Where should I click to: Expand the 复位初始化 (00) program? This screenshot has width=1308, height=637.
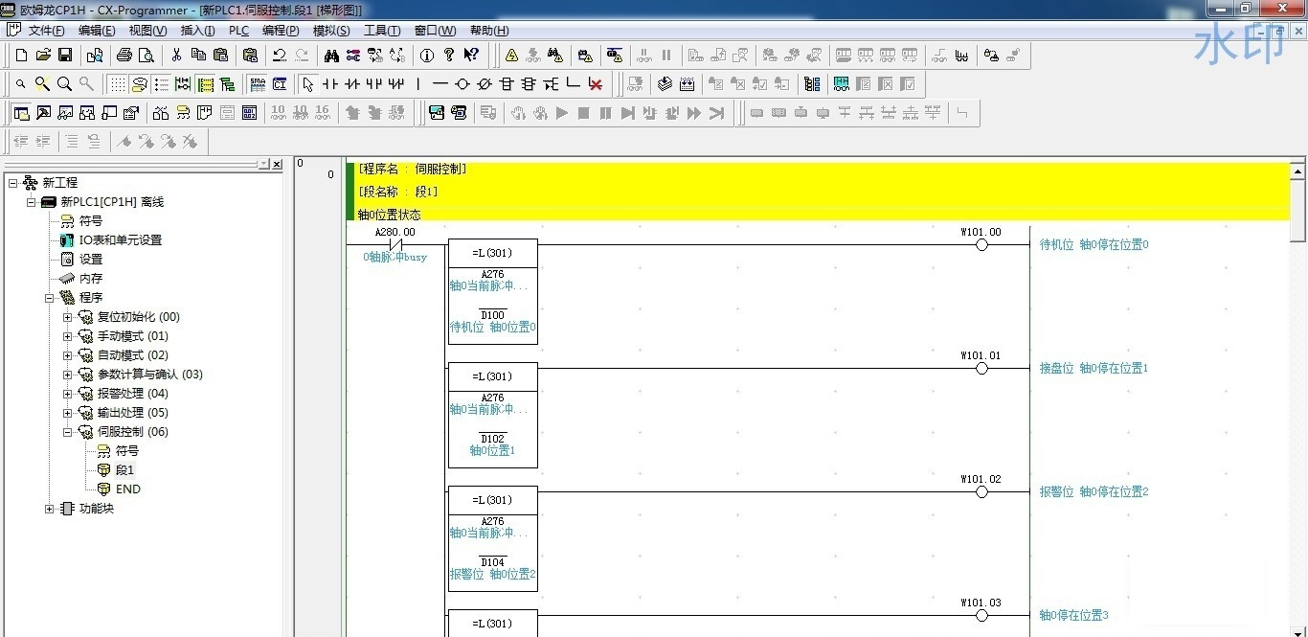point(67,317)
